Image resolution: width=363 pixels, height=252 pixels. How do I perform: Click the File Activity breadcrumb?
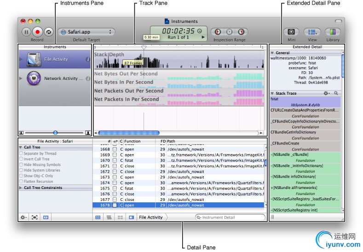(151, 218)
